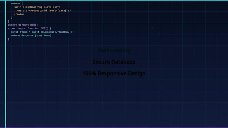
Task: Click the '<main className="bg-slate-950">' line
Action: point(37,7)
